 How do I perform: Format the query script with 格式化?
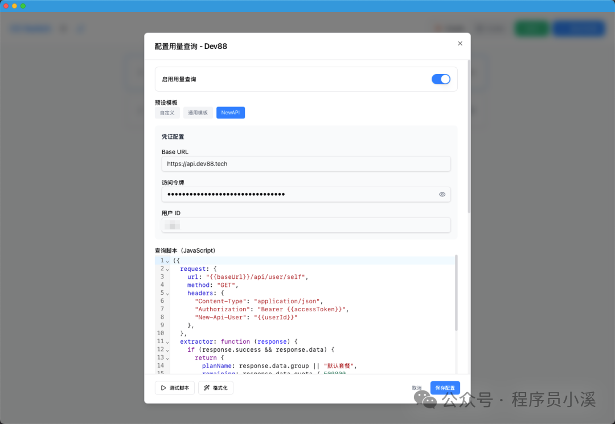(215, 388)
